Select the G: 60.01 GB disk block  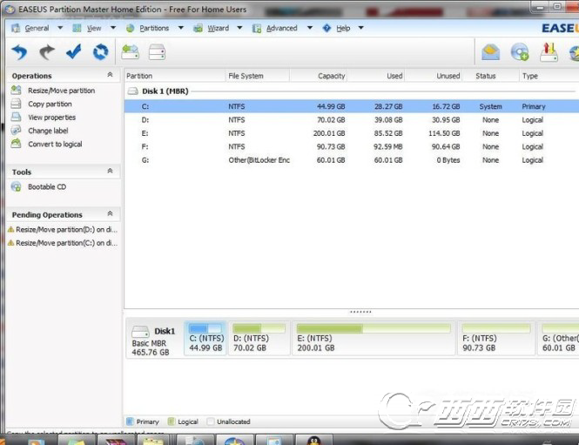click(x=558, y=338)
